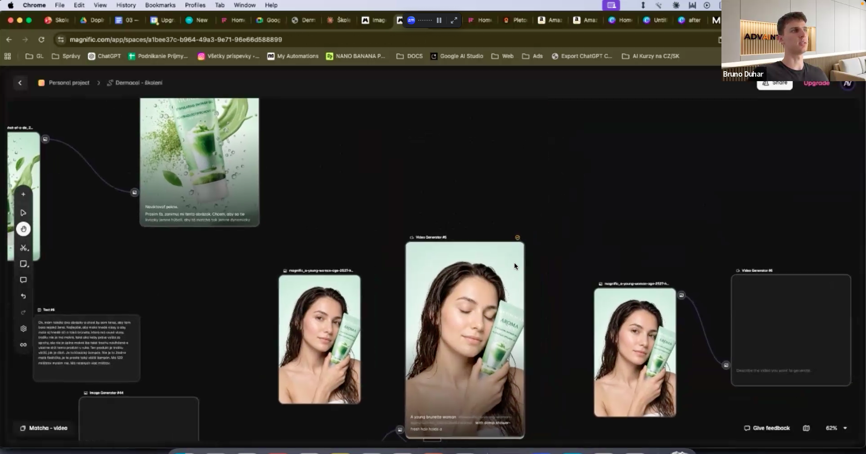Open the Matcha - video group selector
This screenshot has width=866, height=454.
44,428
